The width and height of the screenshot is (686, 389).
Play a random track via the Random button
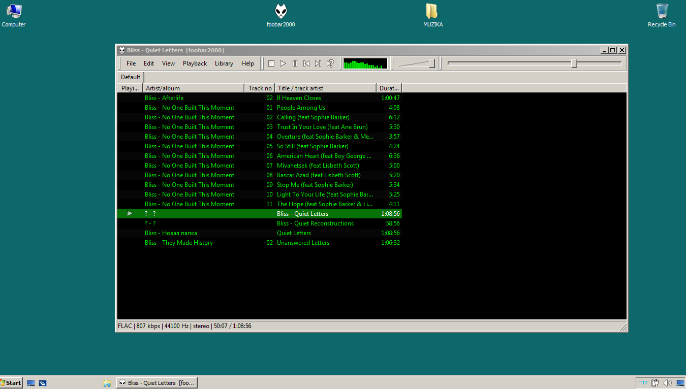click(x=330, y=63)
